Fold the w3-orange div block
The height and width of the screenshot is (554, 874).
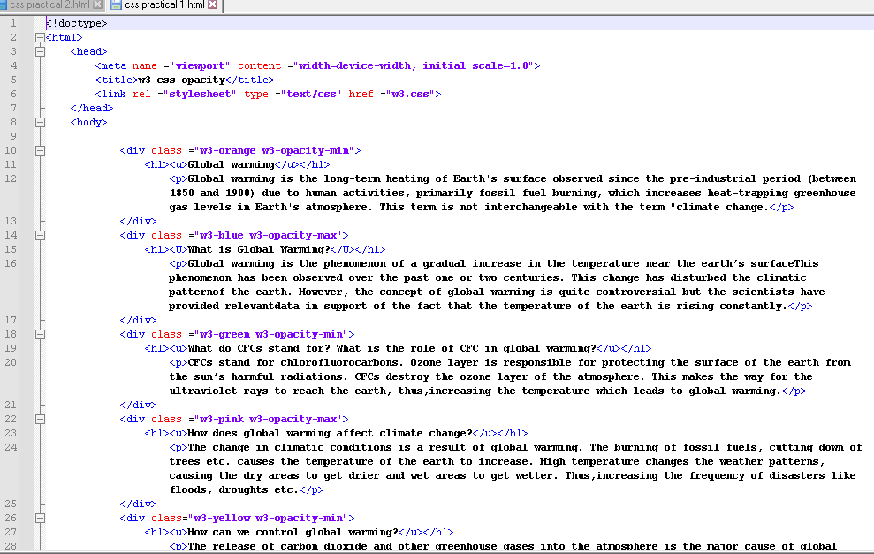[x=39, y=150]
